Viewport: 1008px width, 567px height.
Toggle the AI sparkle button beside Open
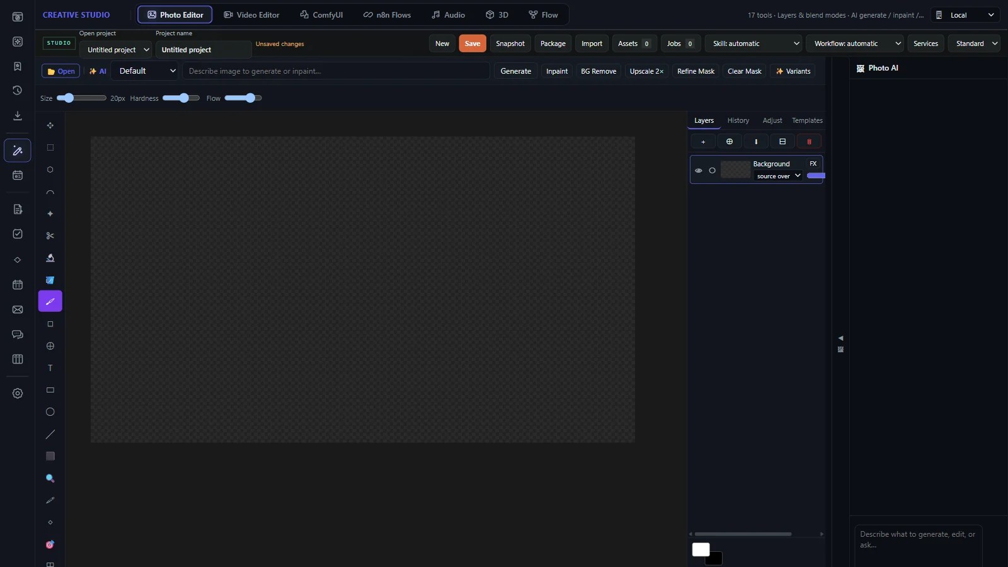point(98,71)
